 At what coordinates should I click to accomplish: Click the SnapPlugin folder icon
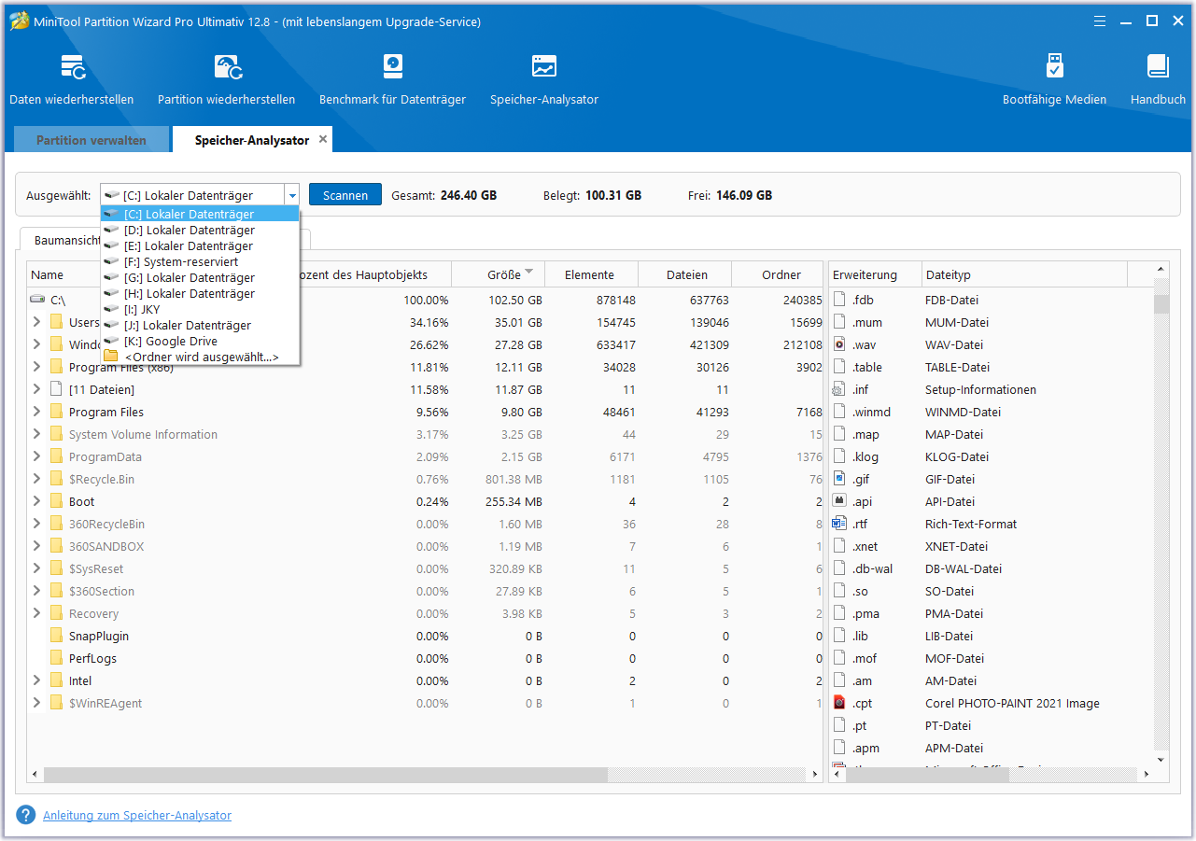tap(56, 636)
